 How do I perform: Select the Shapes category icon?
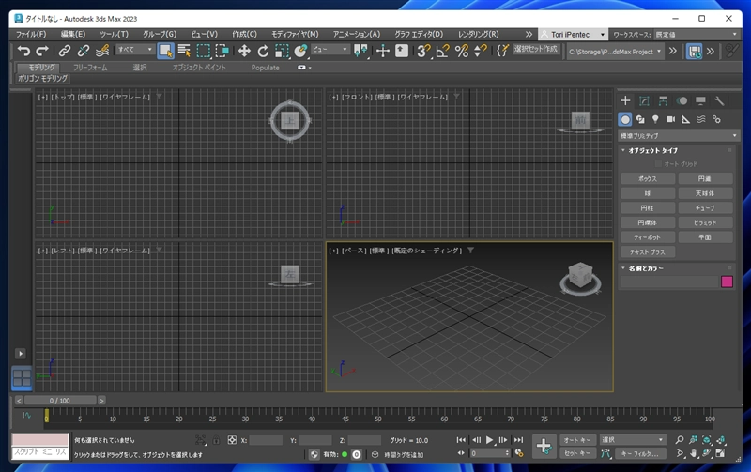click(640, 119)
